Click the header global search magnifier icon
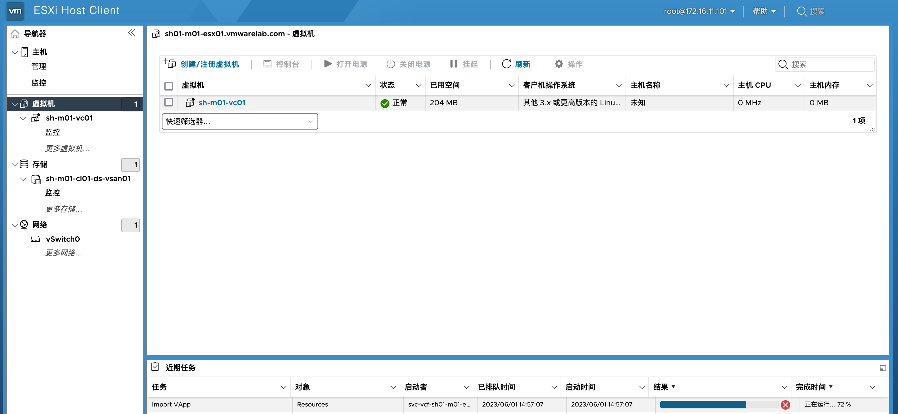The width and height of the screenshot is (898, 414). pos(801,12)
